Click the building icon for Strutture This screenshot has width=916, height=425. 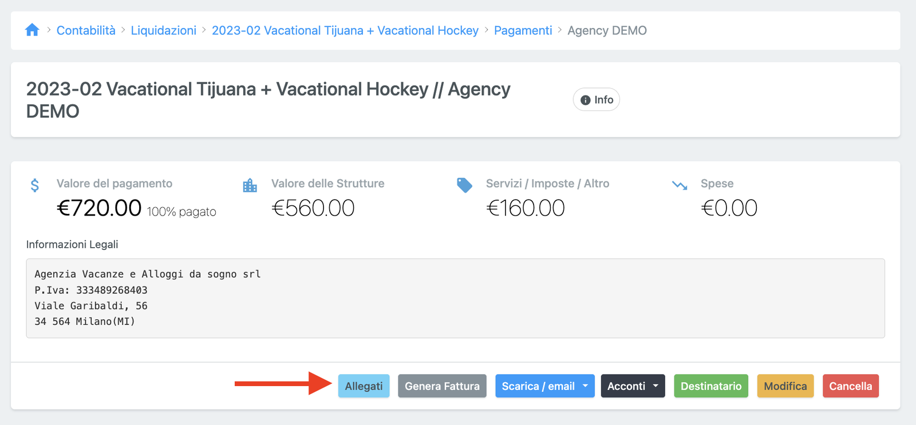[x=250, y=185]
